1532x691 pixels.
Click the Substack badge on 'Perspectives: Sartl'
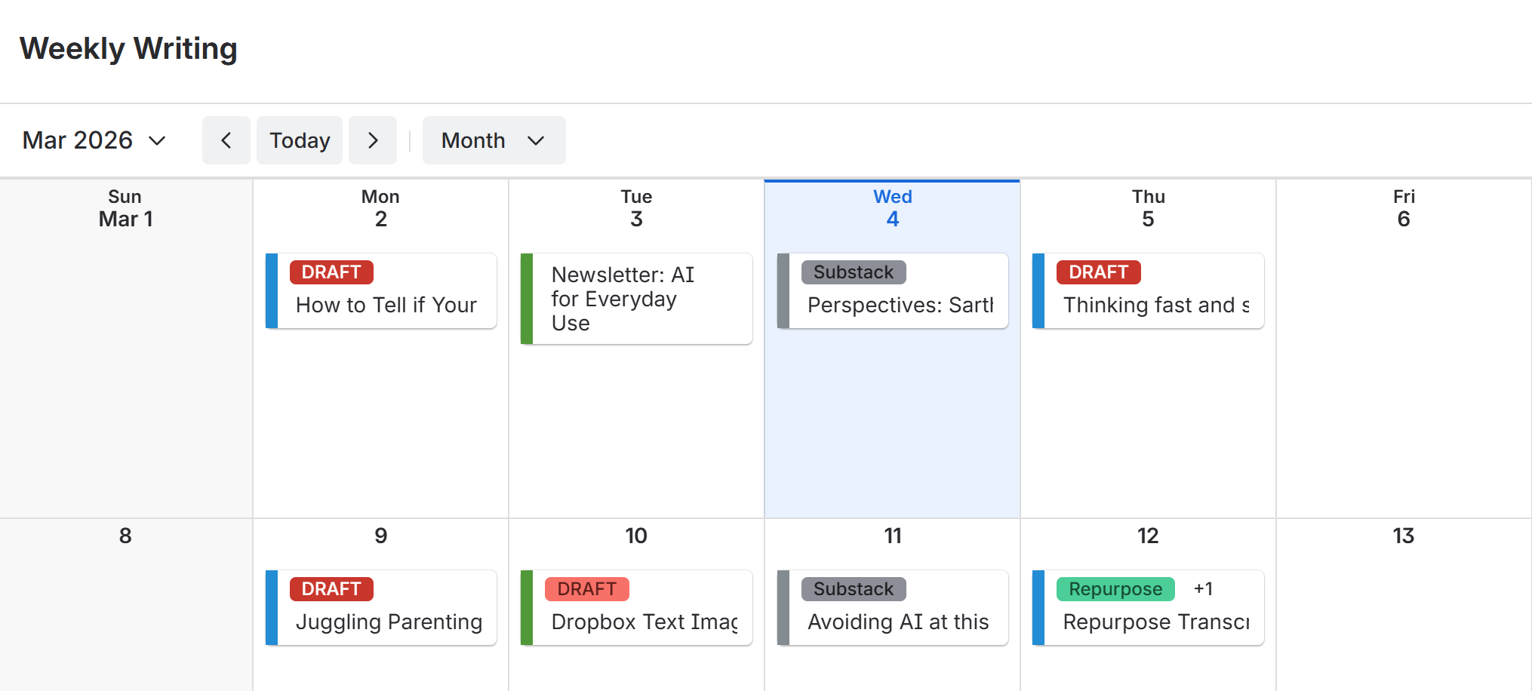coord(854,272)
